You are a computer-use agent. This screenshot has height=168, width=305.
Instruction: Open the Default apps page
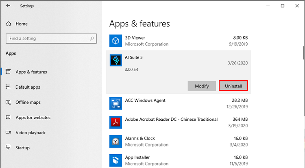tap(28, 87)
